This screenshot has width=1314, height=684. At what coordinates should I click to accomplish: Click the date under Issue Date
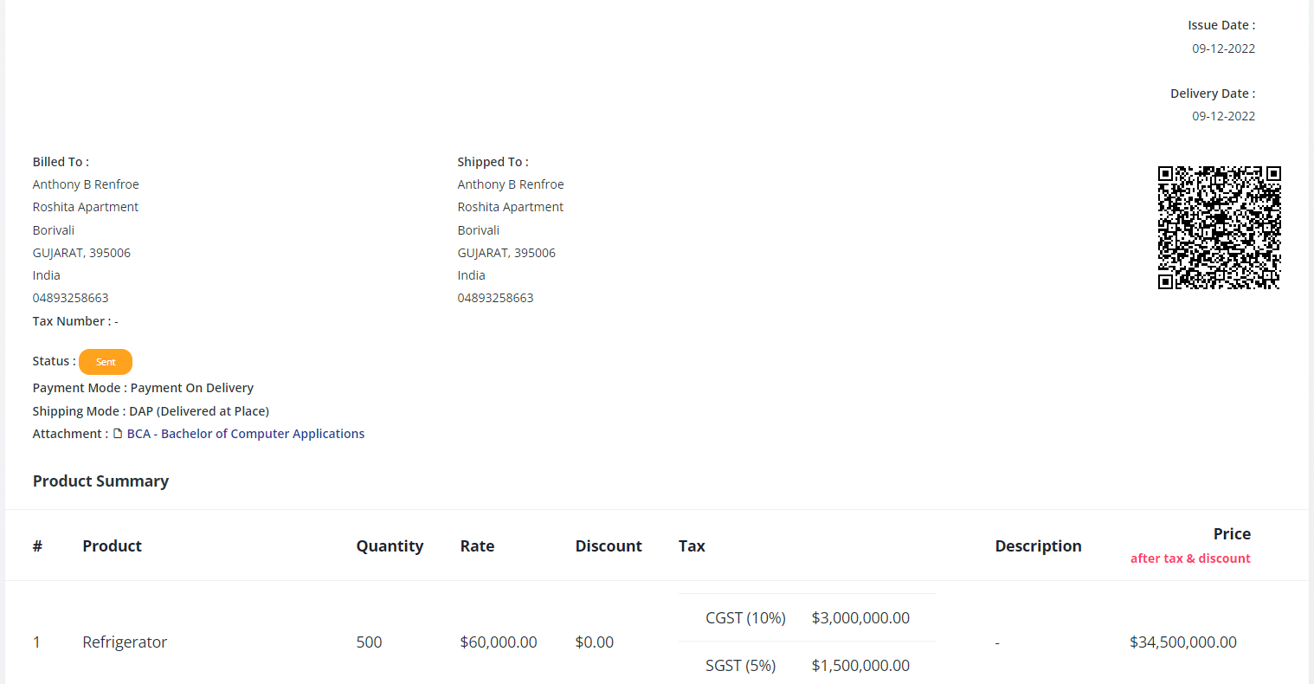pos(1223,48)
